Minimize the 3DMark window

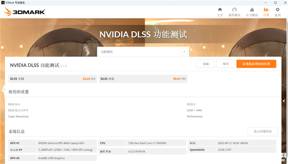pos(266,3)
